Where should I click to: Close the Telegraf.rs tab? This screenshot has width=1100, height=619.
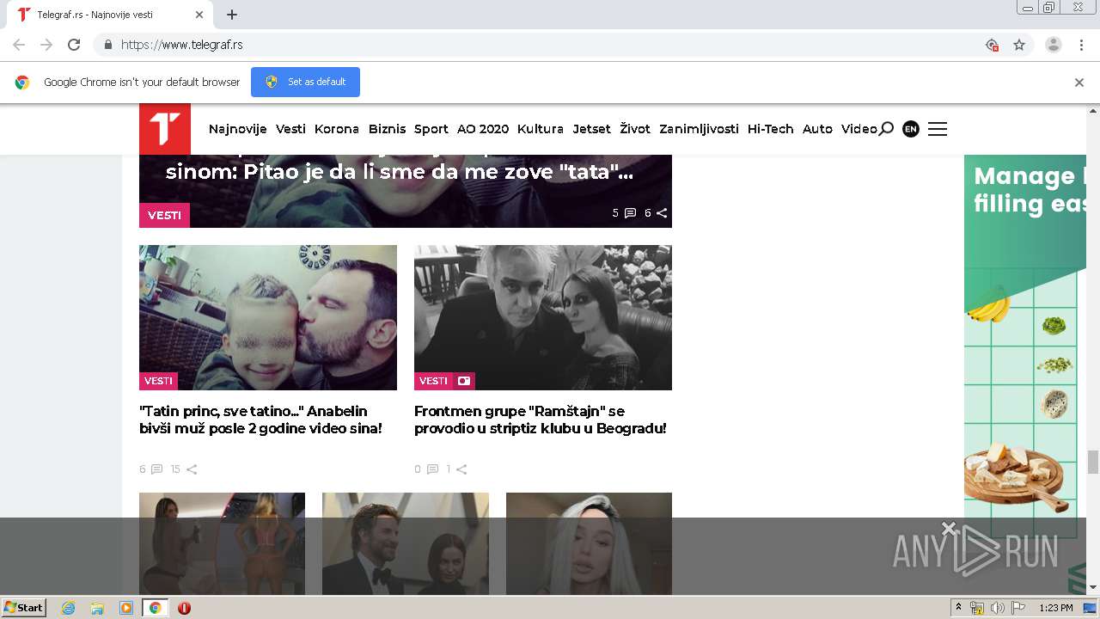click(x=199, y=15)
